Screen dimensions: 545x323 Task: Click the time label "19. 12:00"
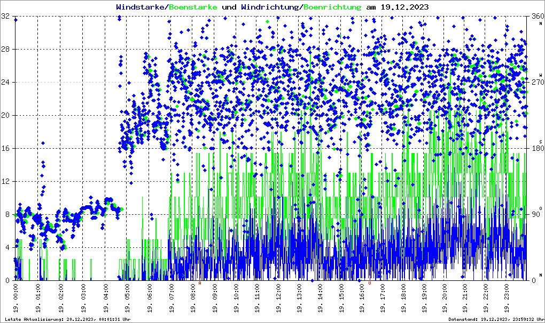(x=278, y=298)
